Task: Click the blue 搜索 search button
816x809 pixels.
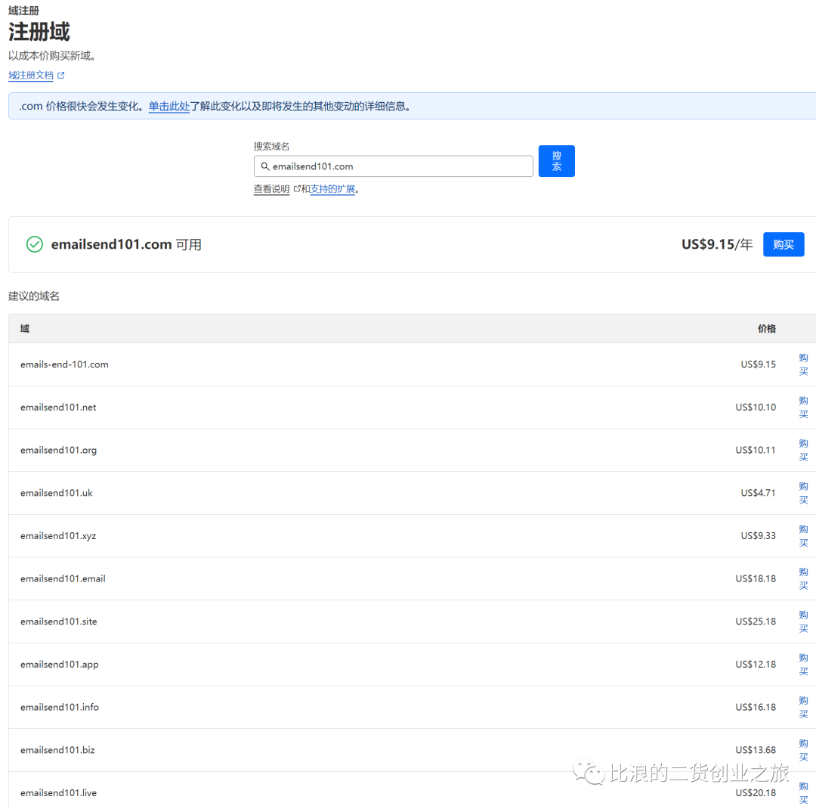Action: click(x=556, y=160)
